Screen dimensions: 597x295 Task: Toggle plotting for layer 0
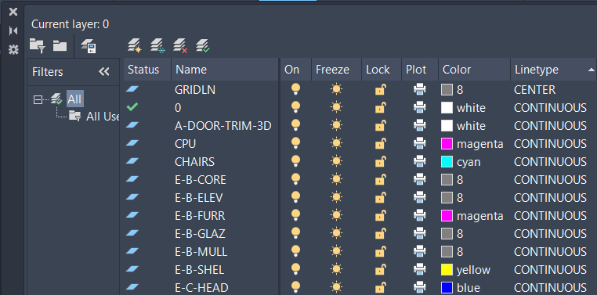420,107
